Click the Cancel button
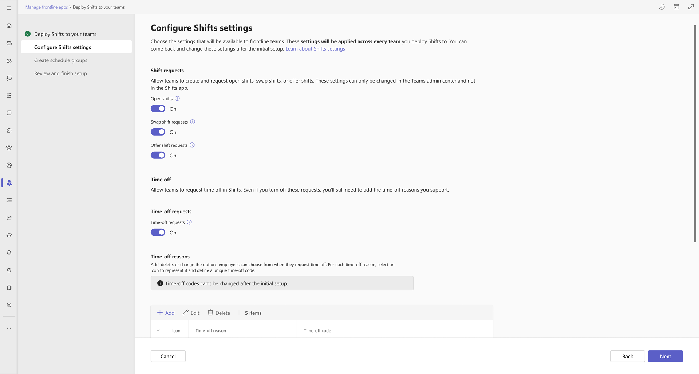The image size is (699, 374). [x=168, y=356]
